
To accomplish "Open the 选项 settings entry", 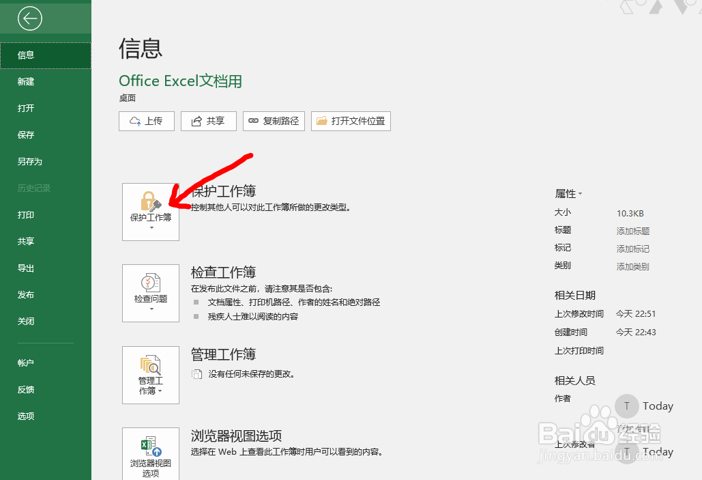I will click(x=25, y=416).
